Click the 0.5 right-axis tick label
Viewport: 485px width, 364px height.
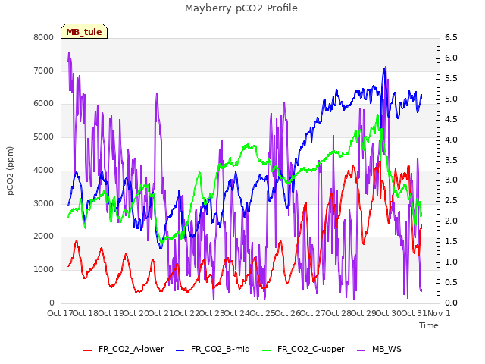tap(451, 282)
